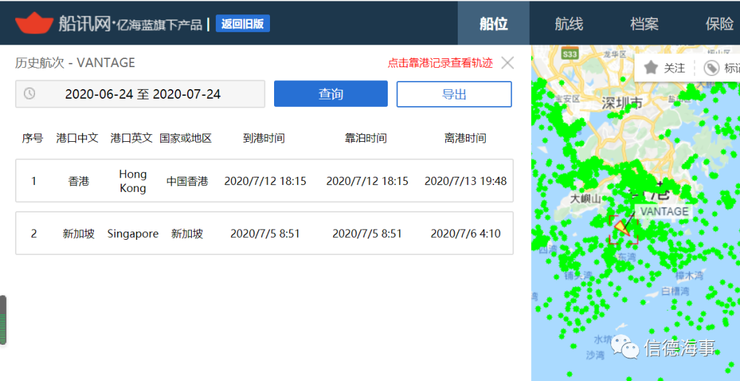
Task: Open the 船位 tab
Action: point(493,23)
